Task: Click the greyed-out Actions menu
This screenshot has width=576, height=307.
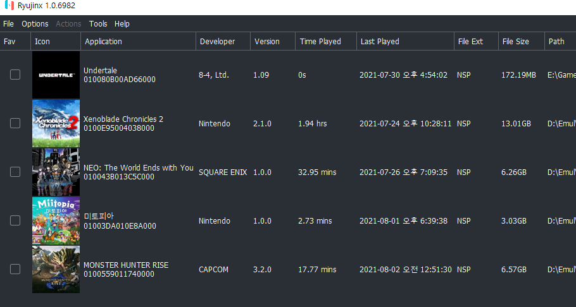Action: tap(68, 24)
